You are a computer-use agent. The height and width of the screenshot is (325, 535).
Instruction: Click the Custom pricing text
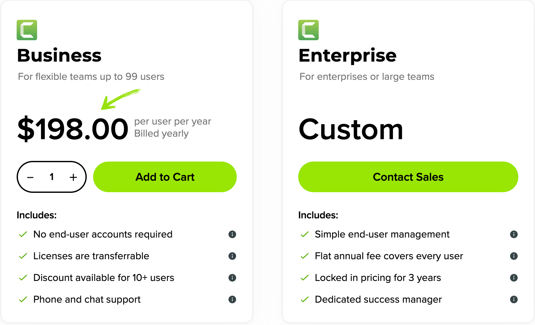pyautogui.click(x=351, y=130)
